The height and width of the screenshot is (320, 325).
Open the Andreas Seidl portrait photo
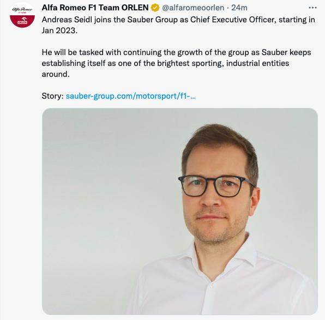(x=180, y=212)
